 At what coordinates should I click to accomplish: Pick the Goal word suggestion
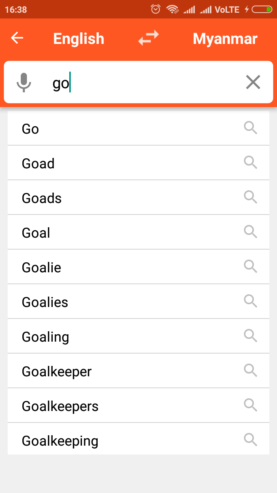[x=138, y=232]
